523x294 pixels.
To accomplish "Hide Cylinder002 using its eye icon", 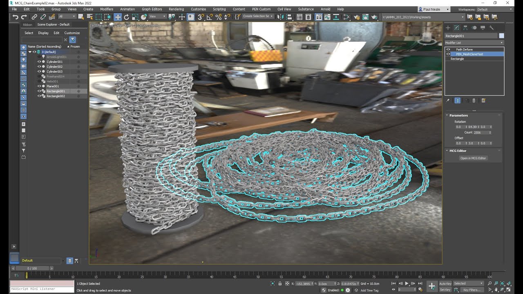I will click(x=39, y=67).
